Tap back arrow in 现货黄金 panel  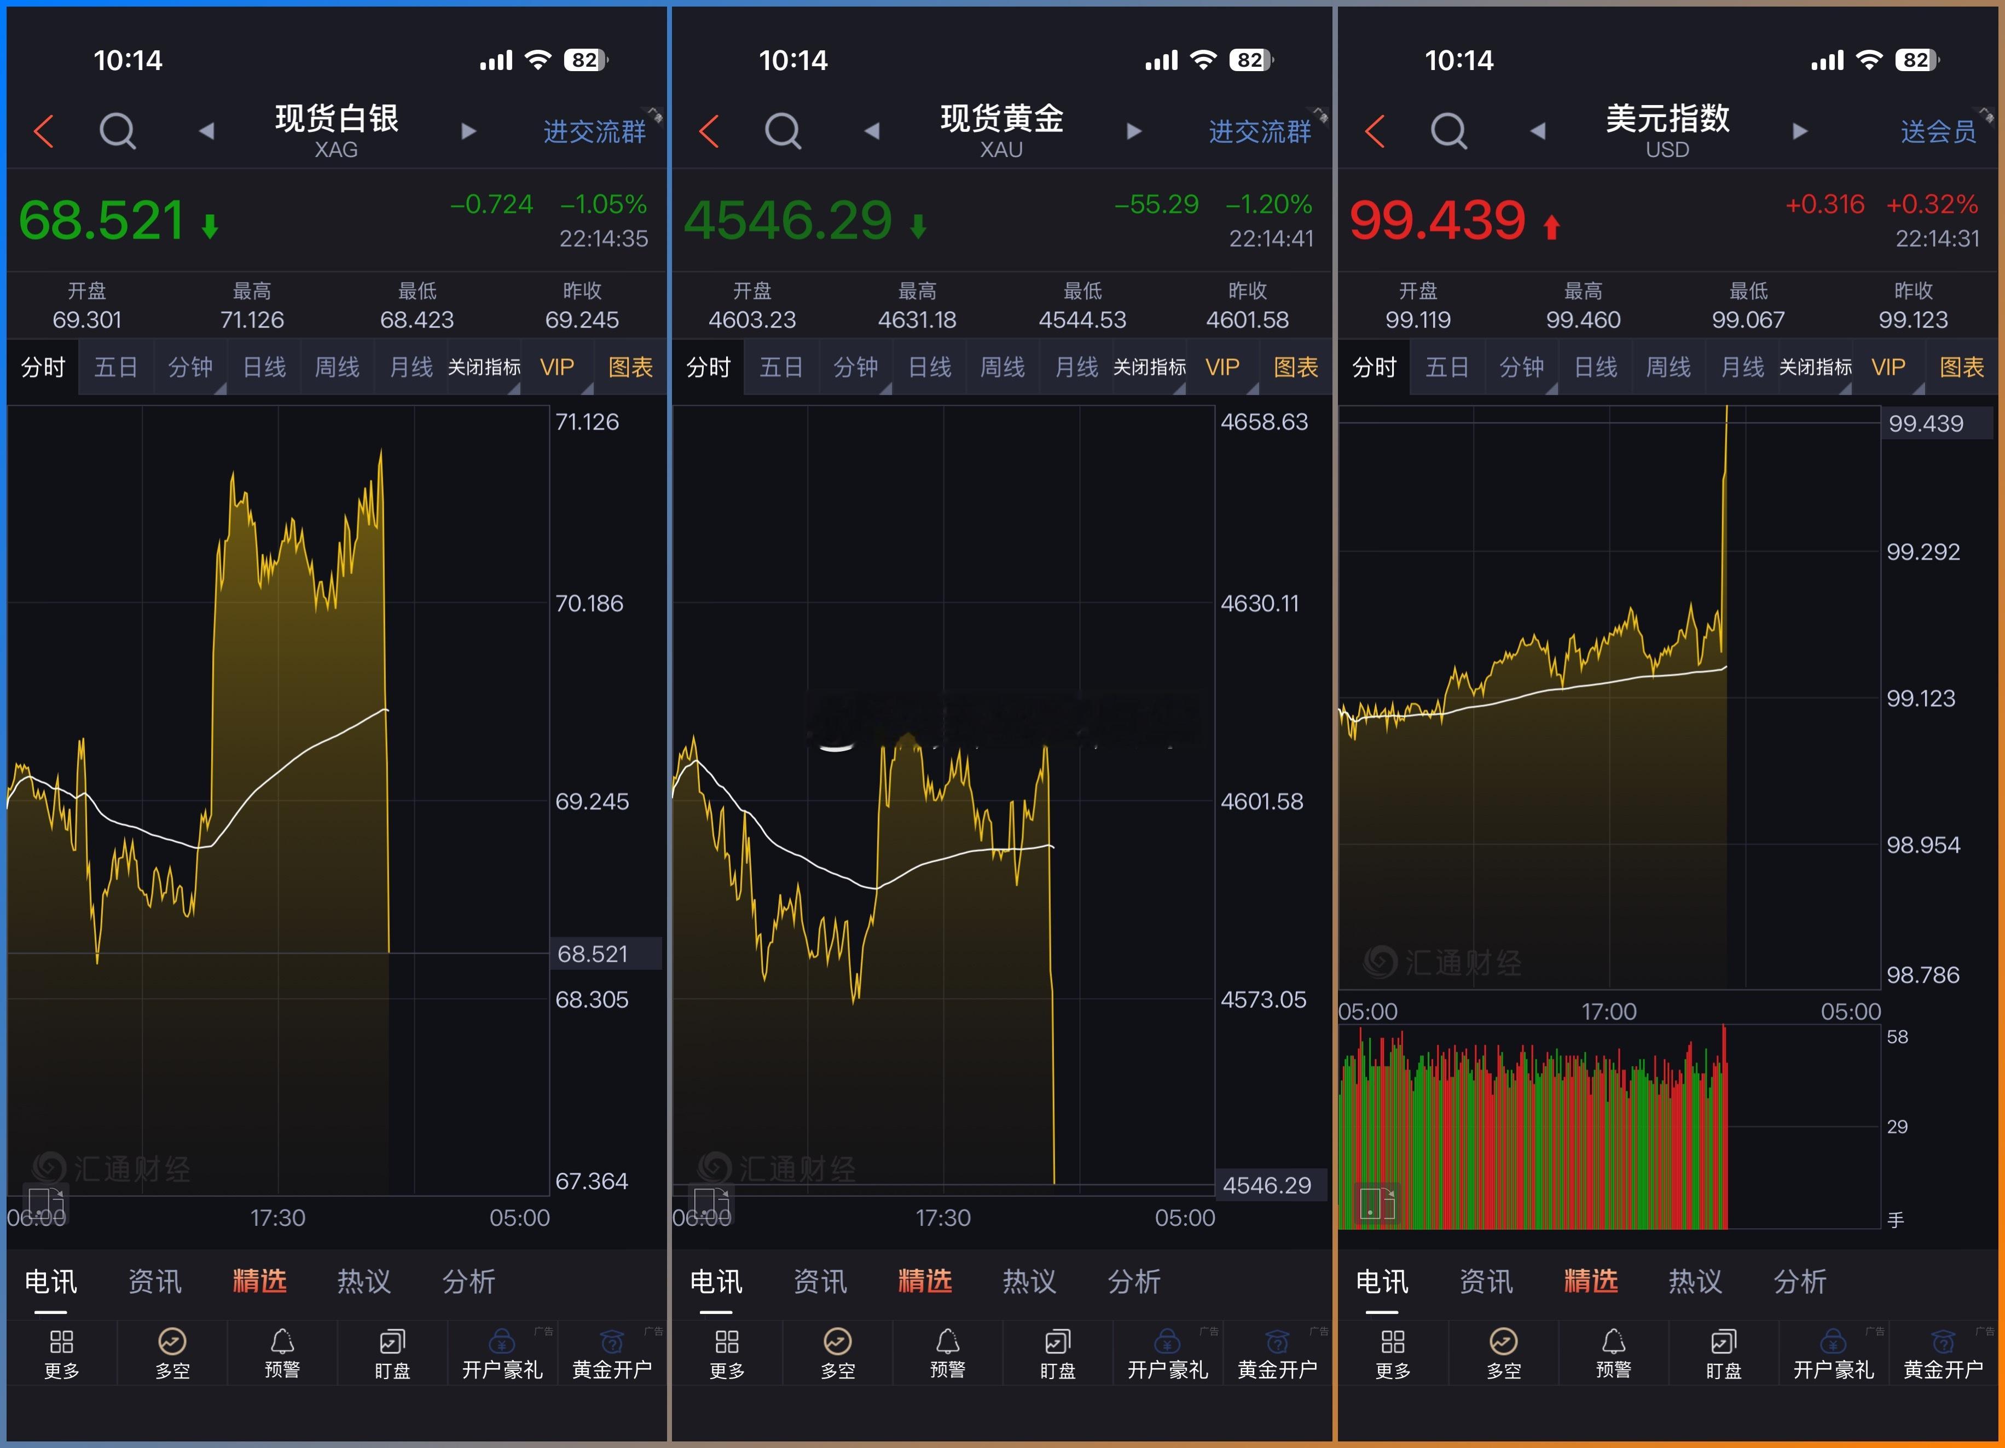tap(709, 131)
